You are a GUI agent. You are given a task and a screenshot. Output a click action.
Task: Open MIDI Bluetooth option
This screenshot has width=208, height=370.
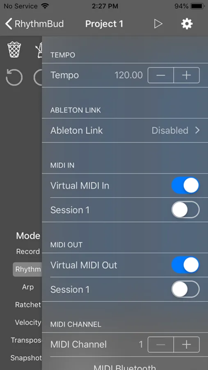click(x=125, y=366)
